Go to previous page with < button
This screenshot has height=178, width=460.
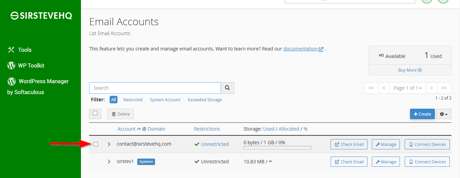pyautogui.click(x=384, y=88)
